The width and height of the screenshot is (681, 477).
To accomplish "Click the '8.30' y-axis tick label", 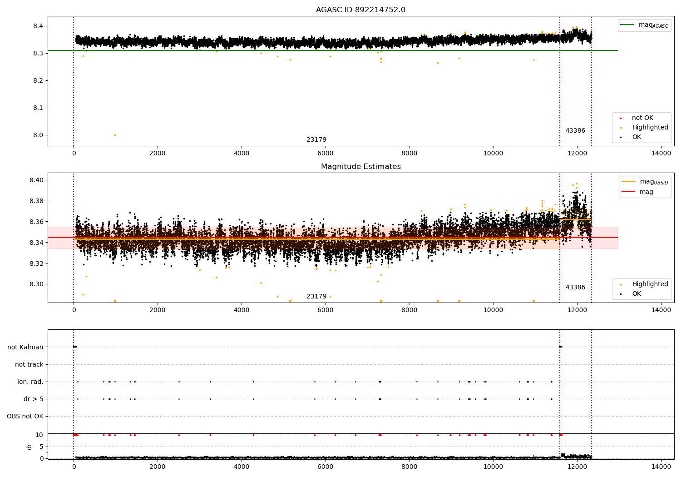I will tap(36, 284).
